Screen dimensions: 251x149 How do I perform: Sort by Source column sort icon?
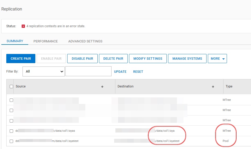pyautogui.click(x=102, y=87)
